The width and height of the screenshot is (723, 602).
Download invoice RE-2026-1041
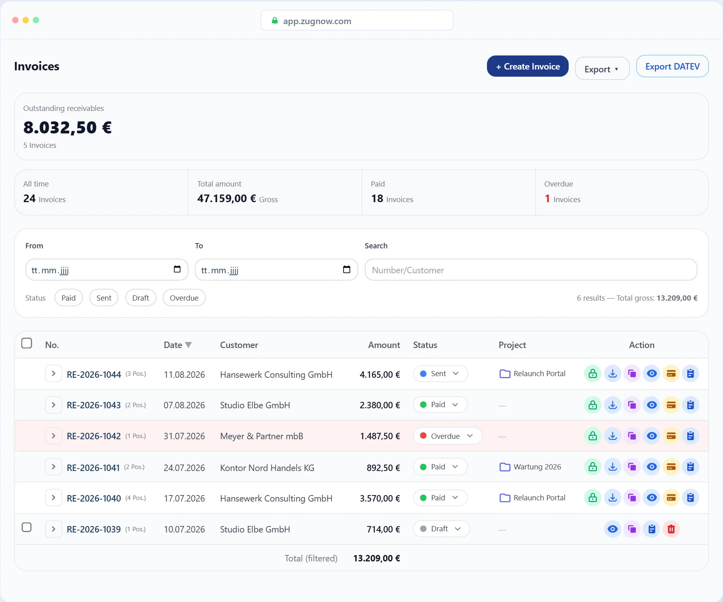(612, 467)
